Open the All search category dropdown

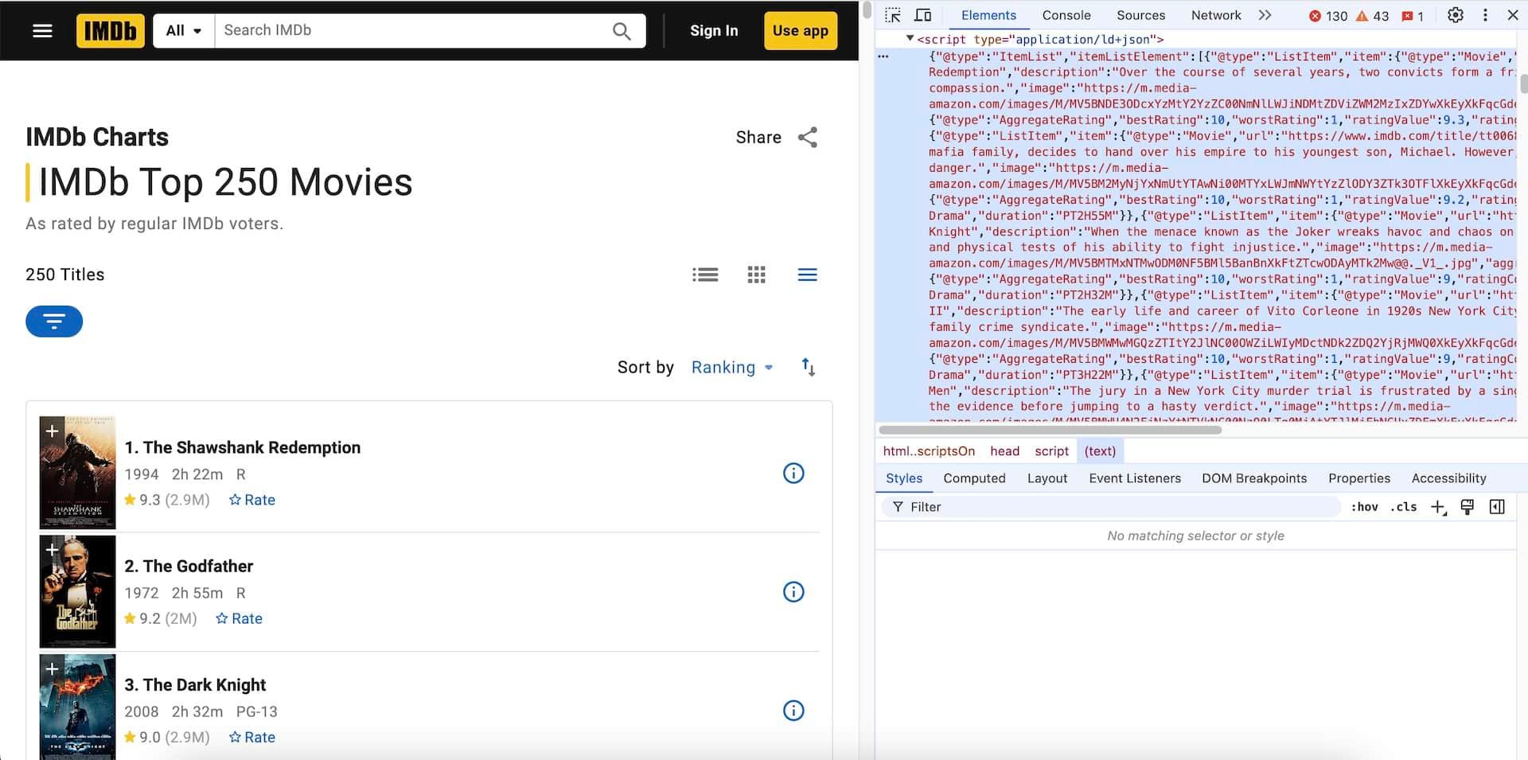(184, 30)
